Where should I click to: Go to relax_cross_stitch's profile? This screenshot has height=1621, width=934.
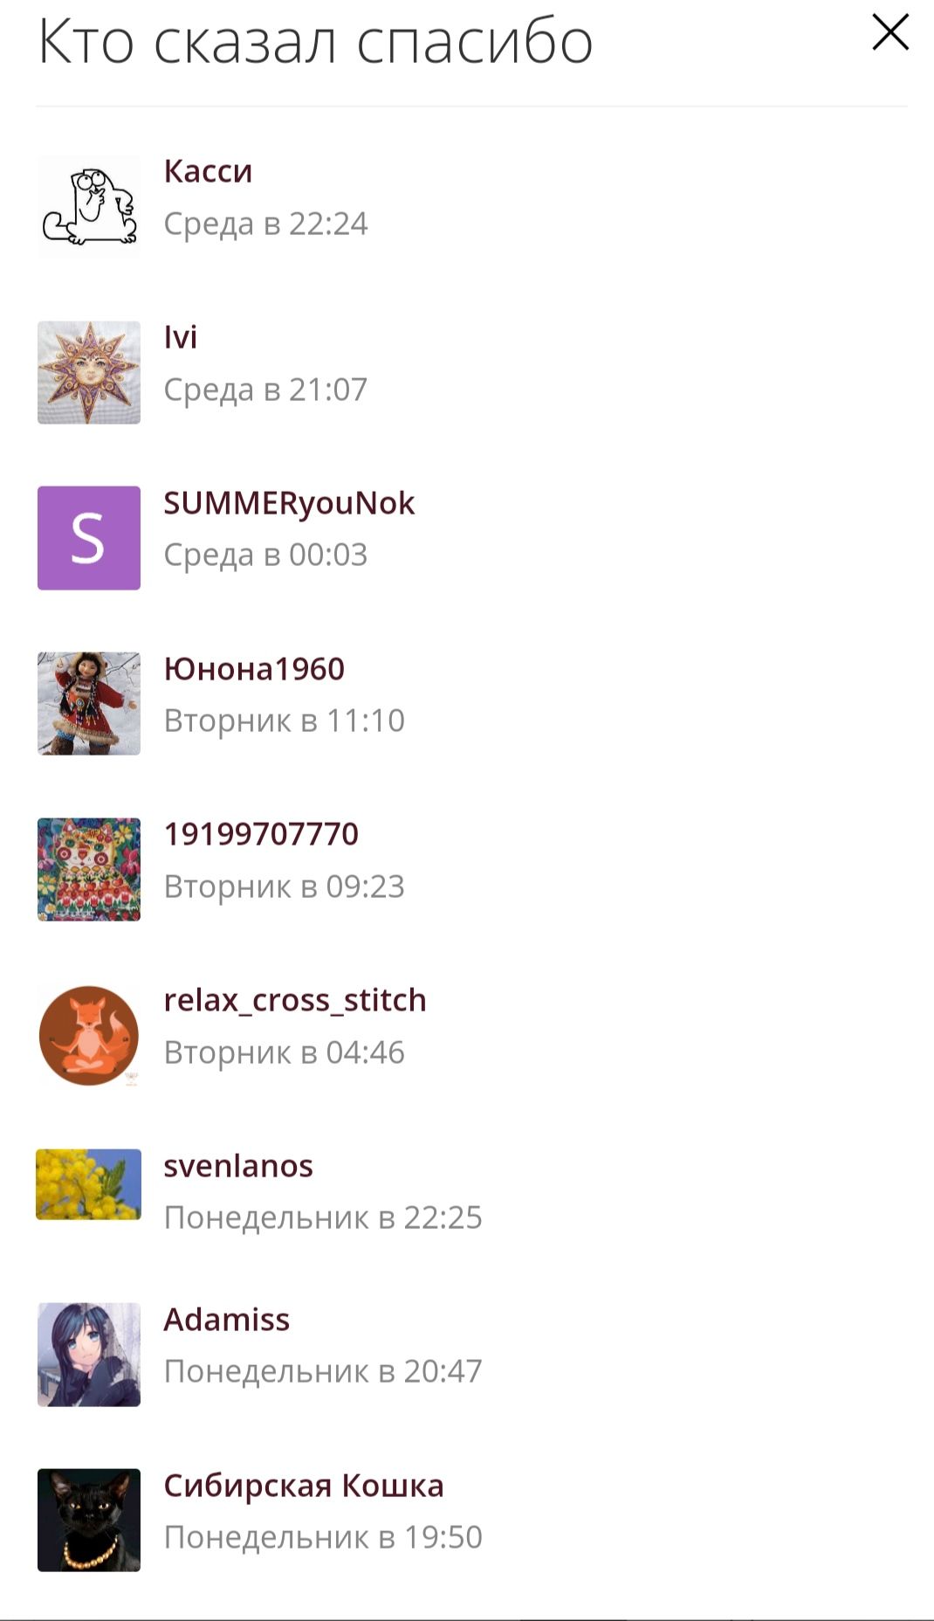coord(295,1000)
